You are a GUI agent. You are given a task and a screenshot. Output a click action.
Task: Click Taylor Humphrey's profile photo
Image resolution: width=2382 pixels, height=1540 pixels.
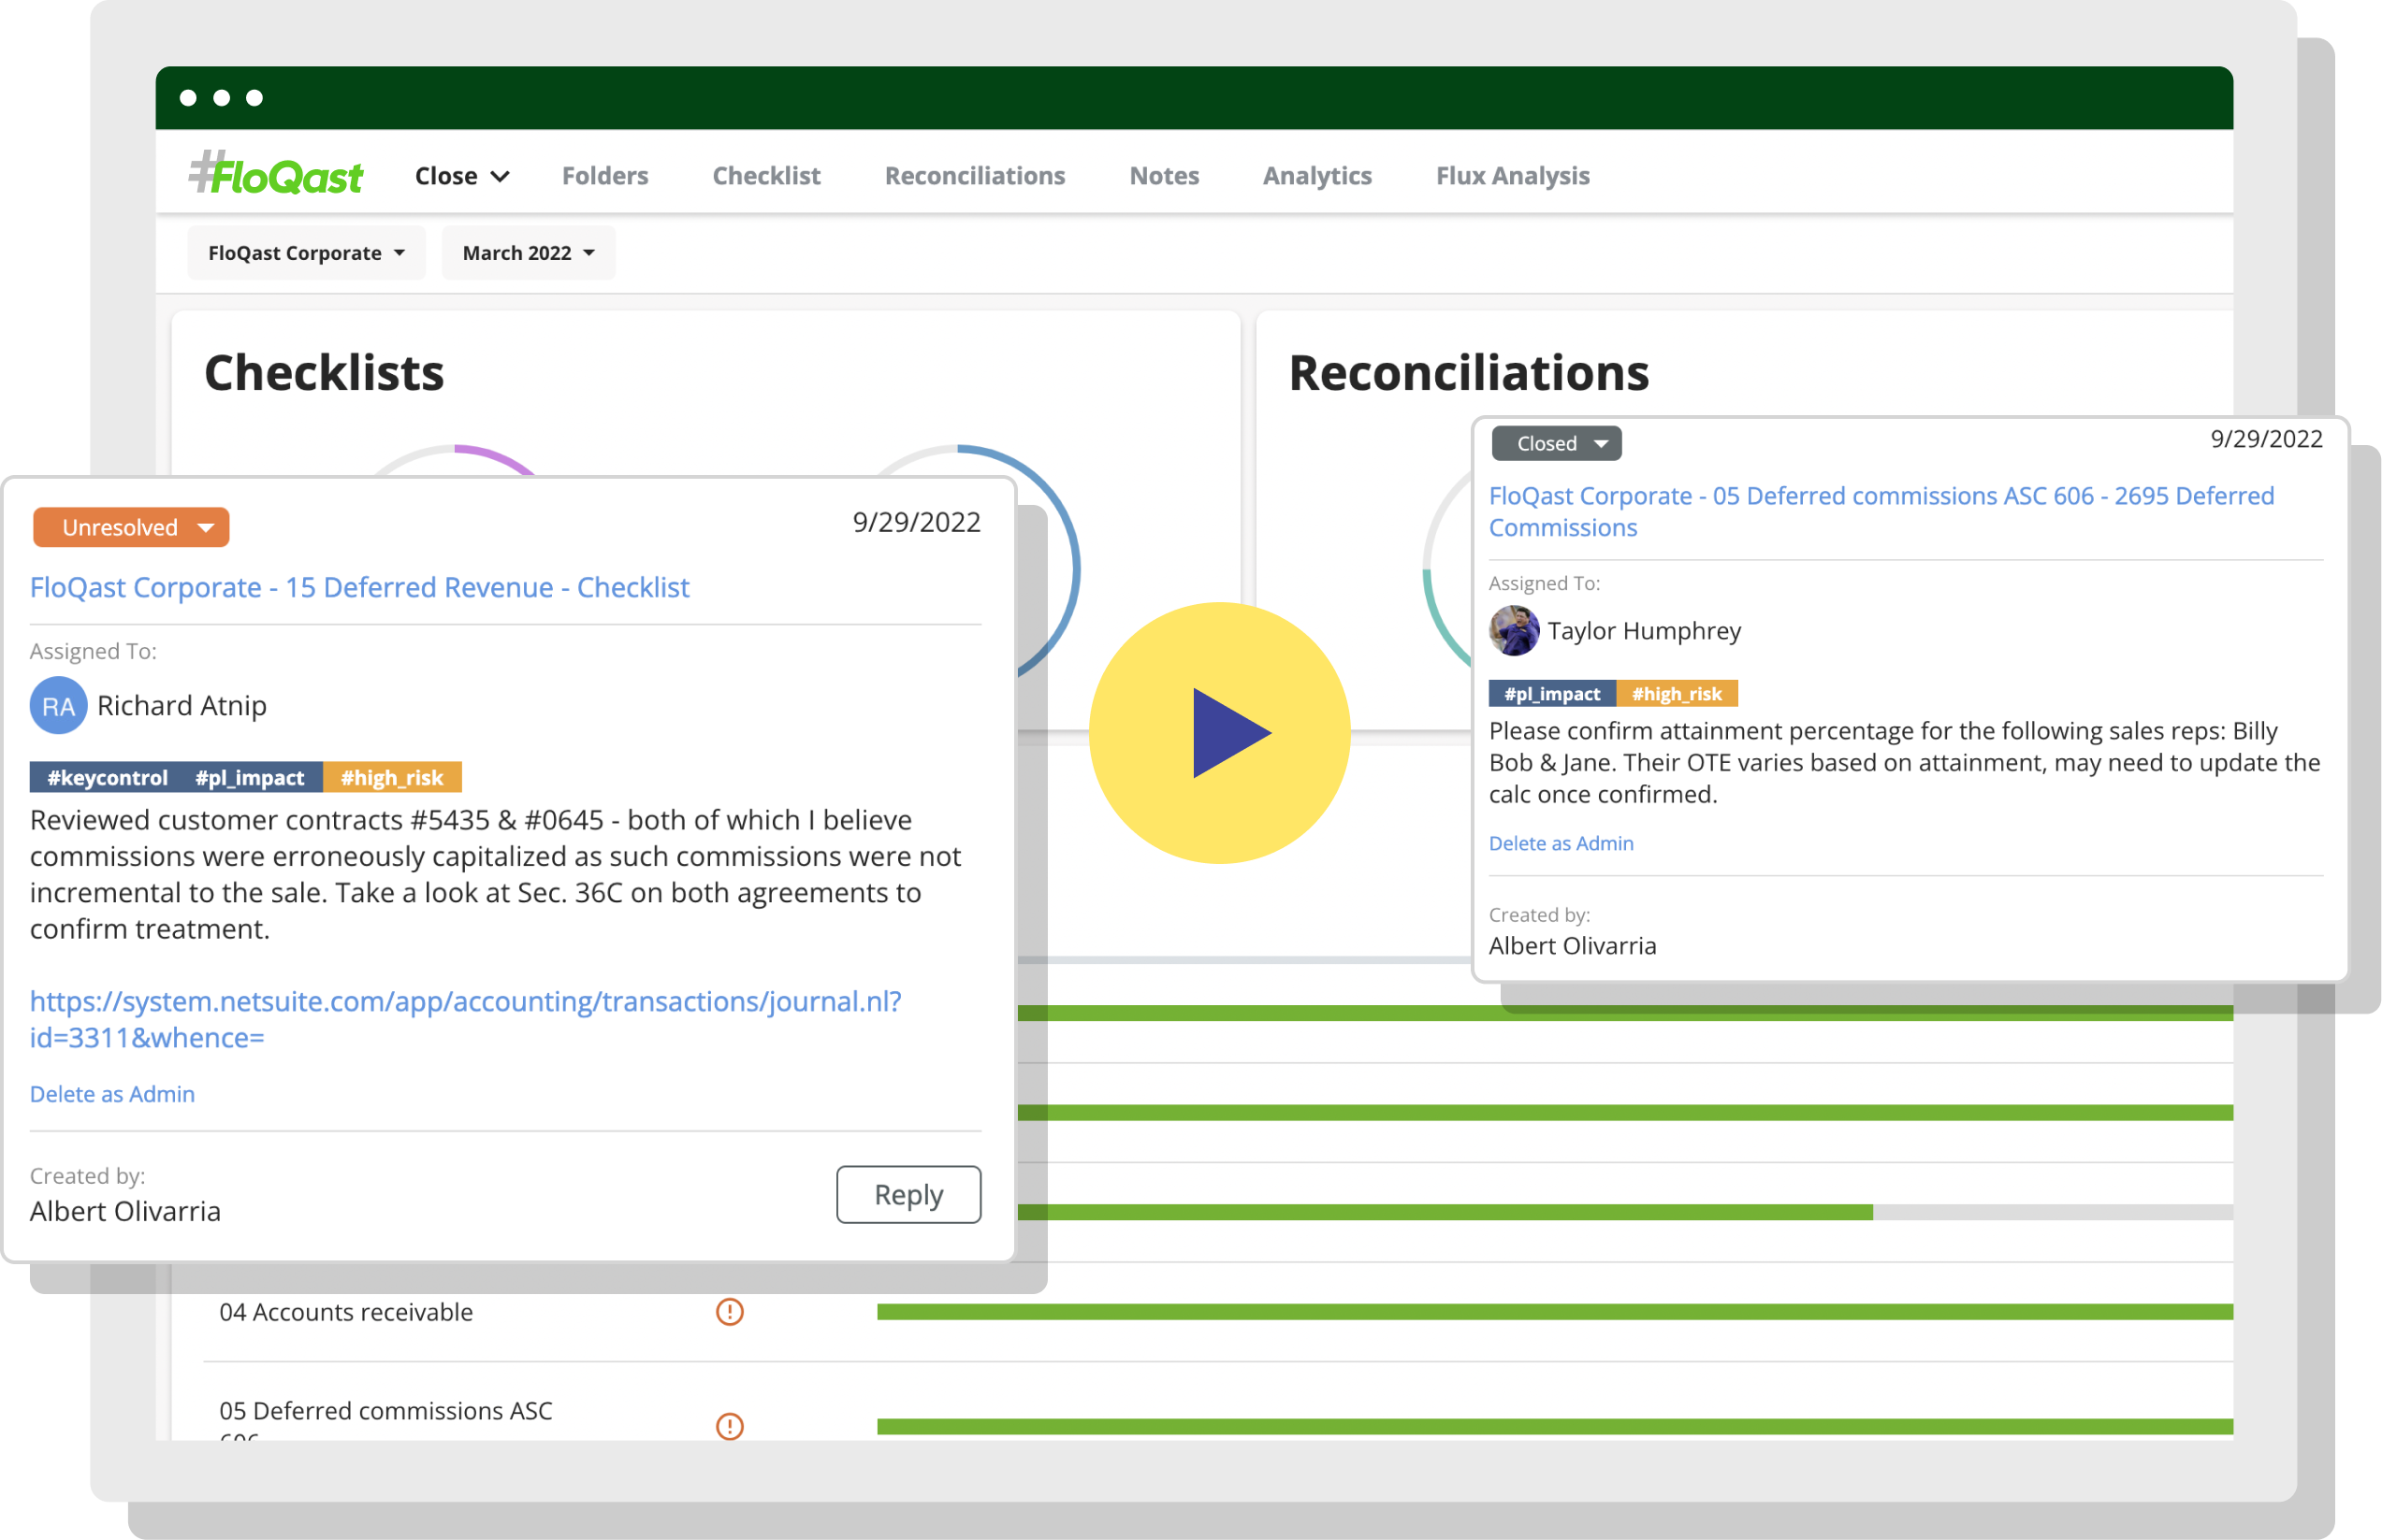pos(1514,631)
